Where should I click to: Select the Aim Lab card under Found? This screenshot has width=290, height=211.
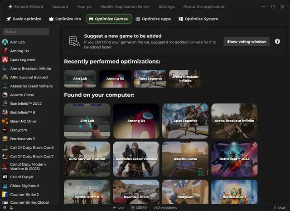pos(87,121)
